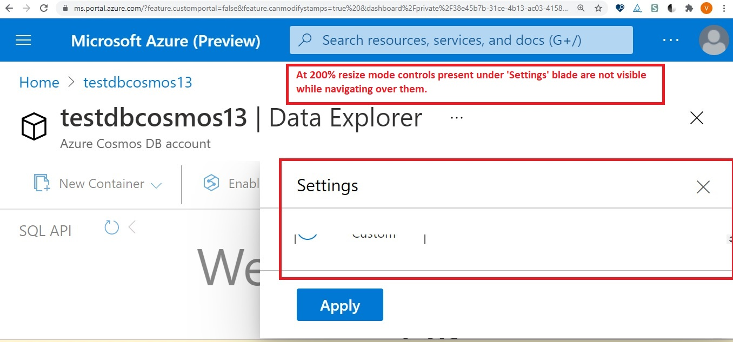Viewport: 733px width, 342px height.
Task: Open the page zoom icon in address bar
Action: 580,8
